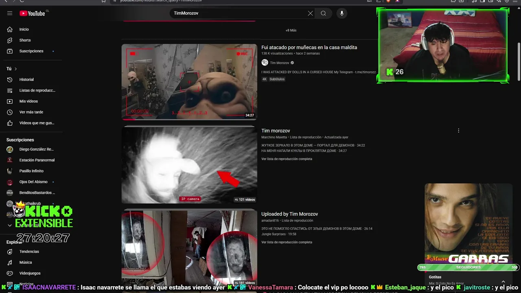521x293 pixels.
Task: Open Diego González subscription channel
Action: coord(31,149)
